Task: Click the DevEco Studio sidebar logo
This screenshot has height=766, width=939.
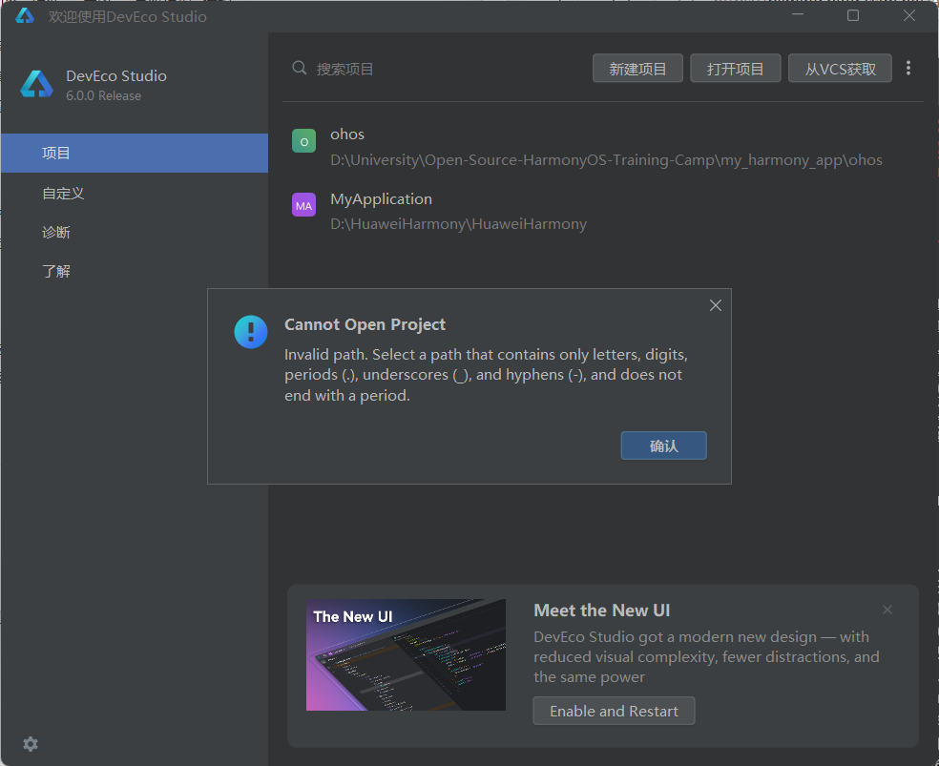Action: [x=36, y=84]
